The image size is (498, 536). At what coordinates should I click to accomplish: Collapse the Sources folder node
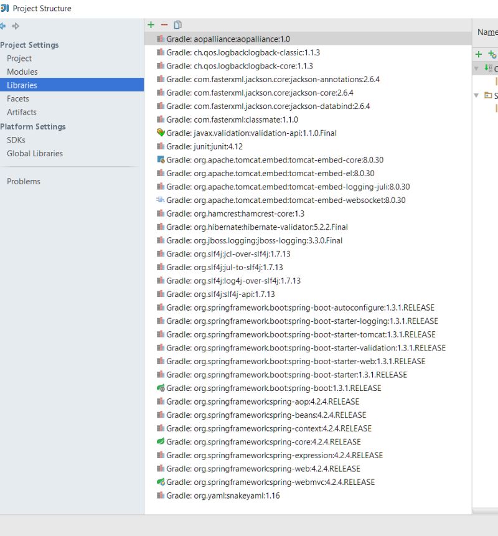[x=476, y=96]
